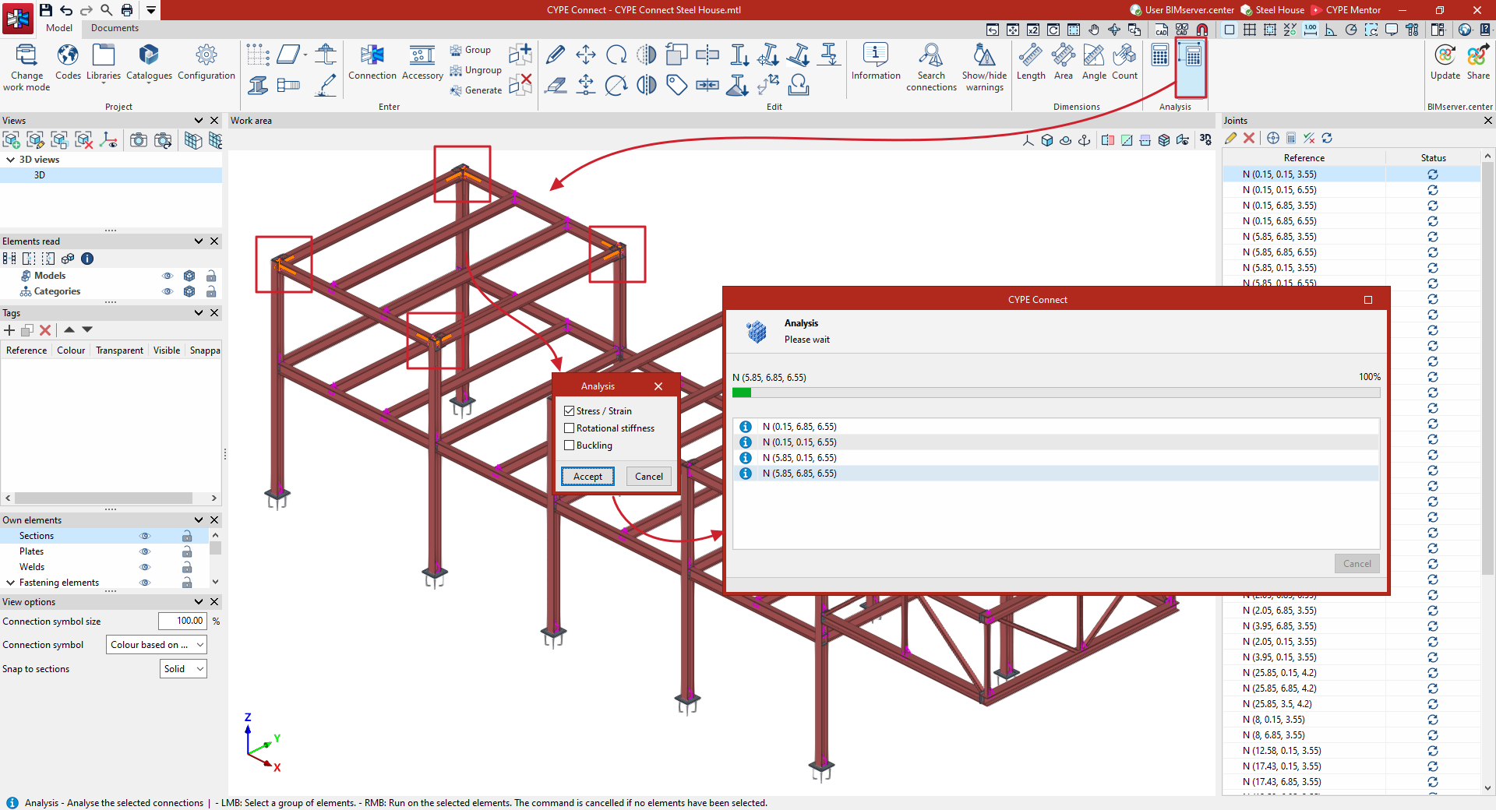The height and width of the screenshot is (810, 1496).
Task: Switch to the Documents tab
Action: [115, 28]
